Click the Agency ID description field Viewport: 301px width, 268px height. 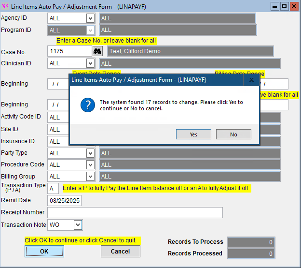tap(178, 18)
